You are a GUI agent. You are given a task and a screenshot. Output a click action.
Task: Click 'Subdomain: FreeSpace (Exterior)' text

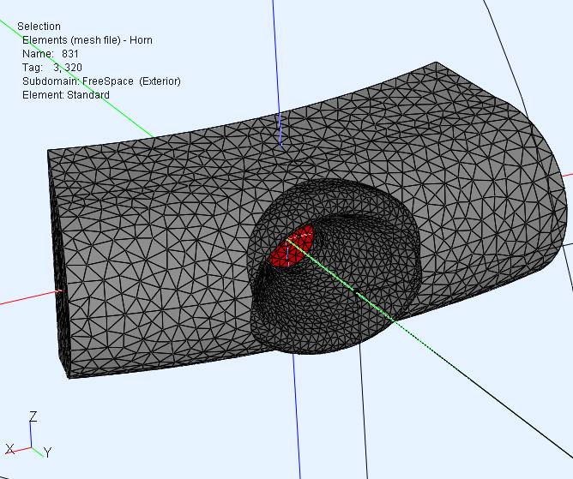[x=101, y=81]
